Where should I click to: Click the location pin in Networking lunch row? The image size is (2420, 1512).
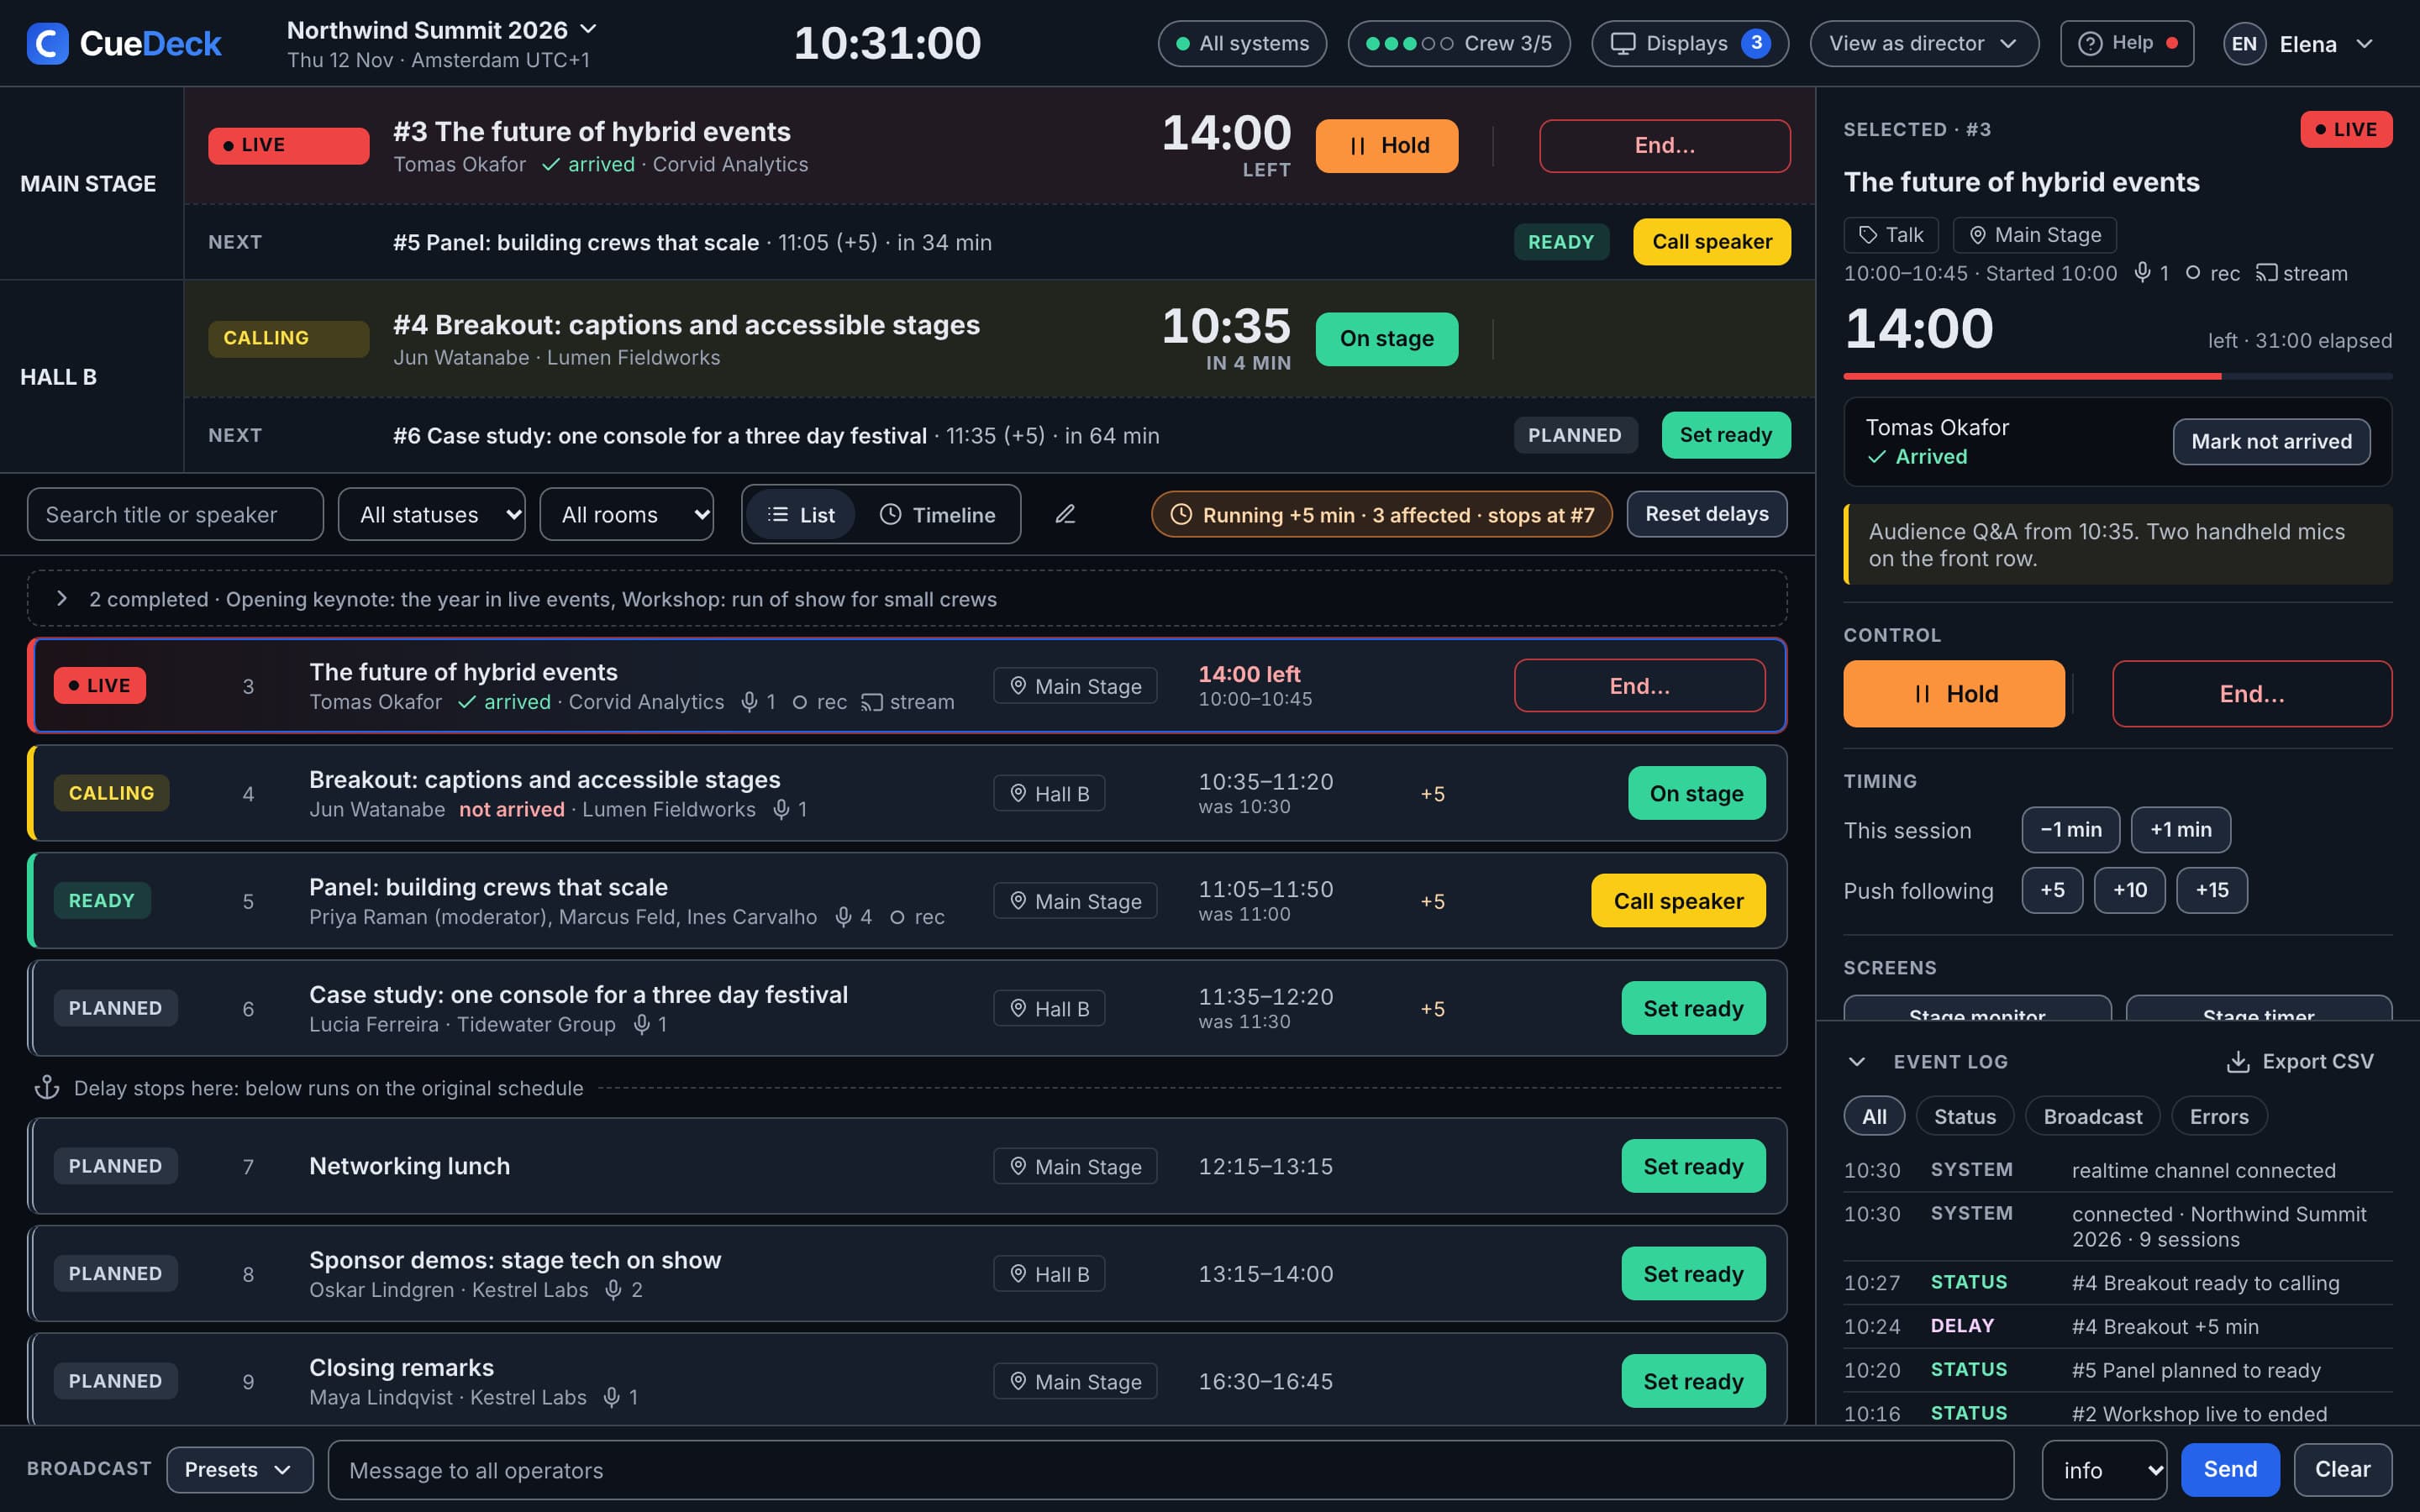[1018, 1166]
